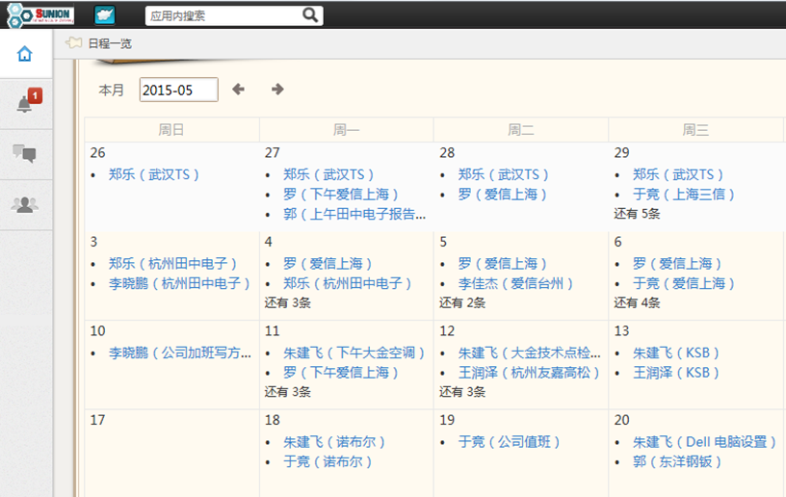Expand 还有 3条 on day 4
Viewport: 786px width, 497px height.
tap(288, 303)
